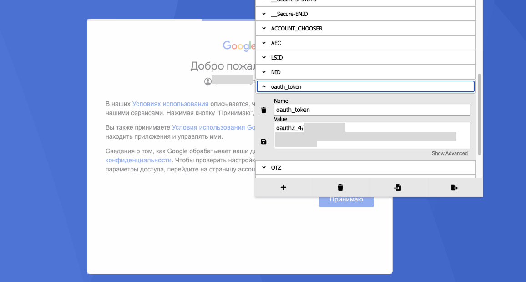Click the account avatar icon under heading
526x282 pixels.
(208, 81)
